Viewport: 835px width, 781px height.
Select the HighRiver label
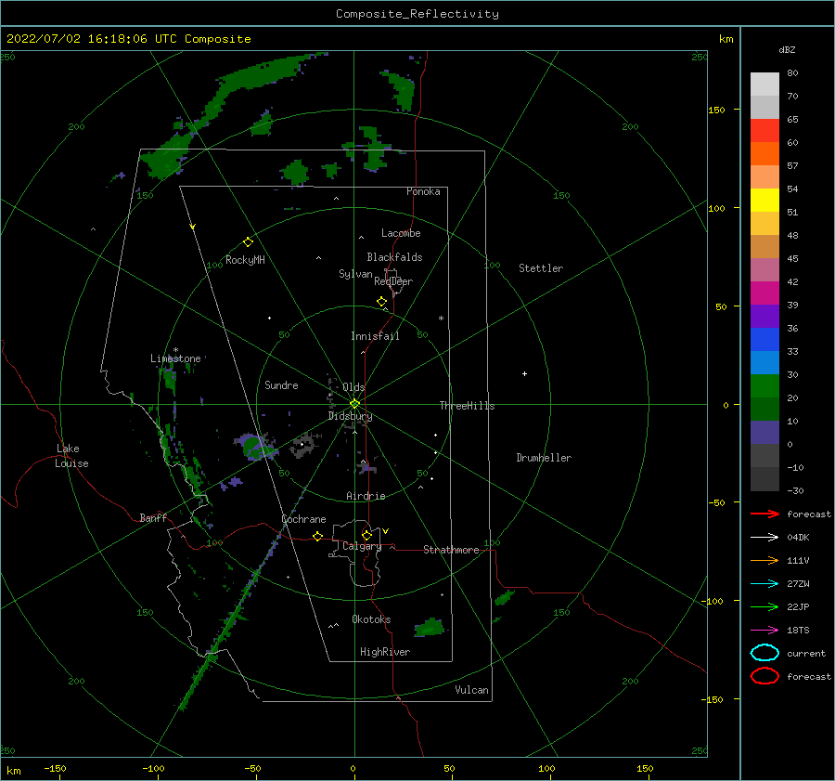(x=385, y=652)
